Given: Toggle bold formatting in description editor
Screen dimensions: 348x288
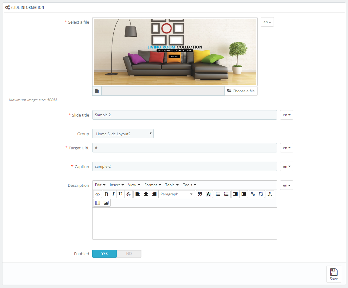Looking at the screenshot, I should coord(107,194).
